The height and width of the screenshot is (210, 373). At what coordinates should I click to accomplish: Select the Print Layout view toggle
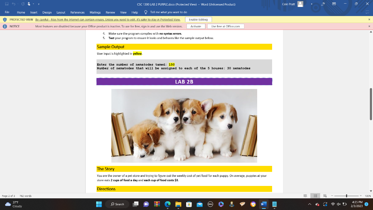point(315,196)
